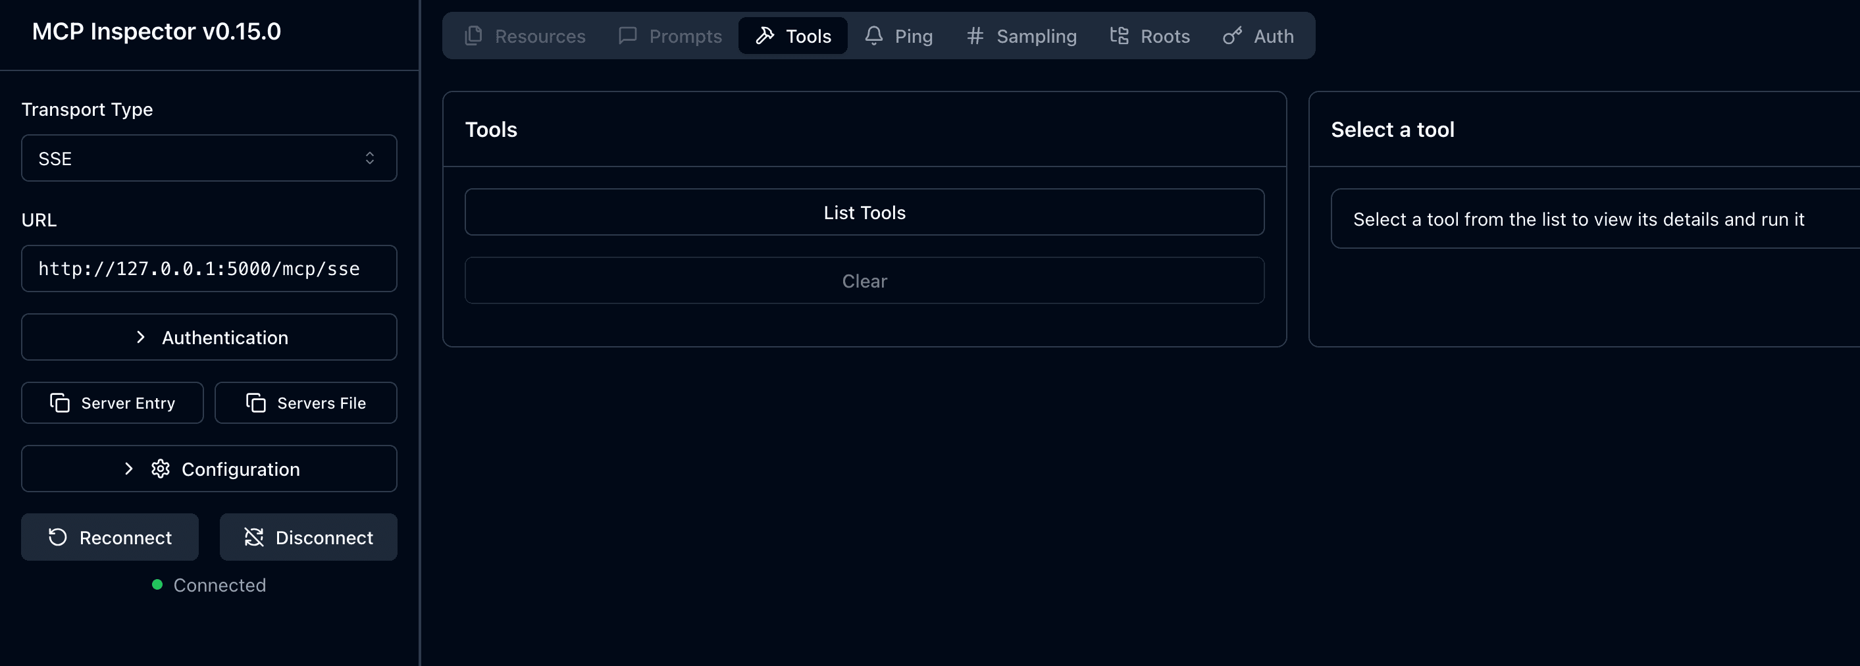
Task: Click the chevron before Configuration gear
Action: [x=128, y=469]
